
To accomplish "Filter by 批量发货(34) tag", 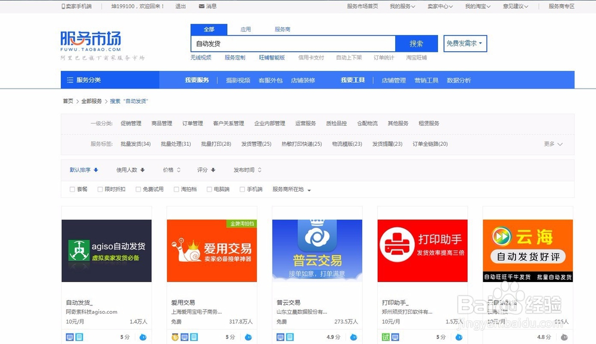I will pos(136,144).
